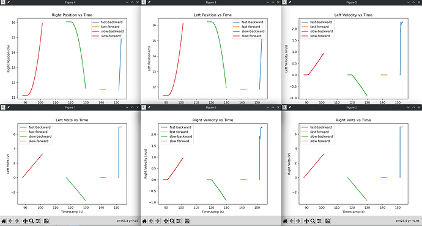
Task: Go back to previous view in Figure 2
Action: [292, 221]
